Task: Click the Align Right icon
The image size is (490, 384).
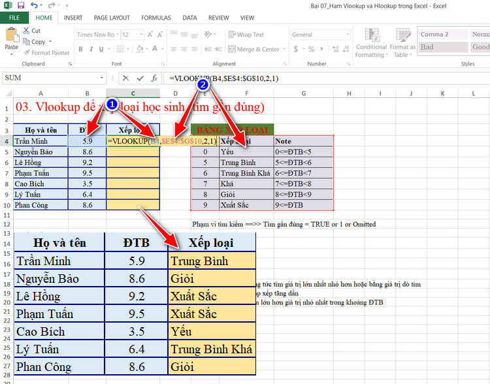Action: point(195,49)
